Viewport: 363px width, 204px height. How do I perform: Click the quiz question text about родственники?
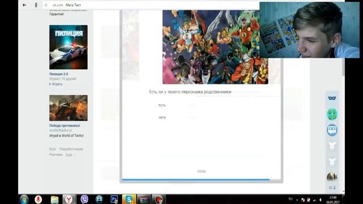(x=190, y=92)
